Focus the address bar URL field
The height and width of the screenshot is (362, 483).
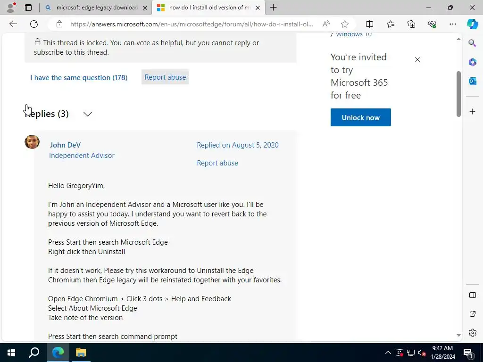[x=192, y=24]
